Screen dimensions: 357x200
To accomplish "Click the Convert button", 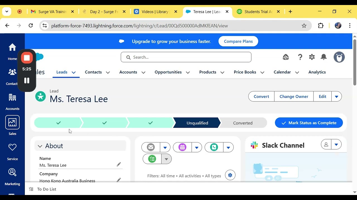I will (x=261, y=96).
